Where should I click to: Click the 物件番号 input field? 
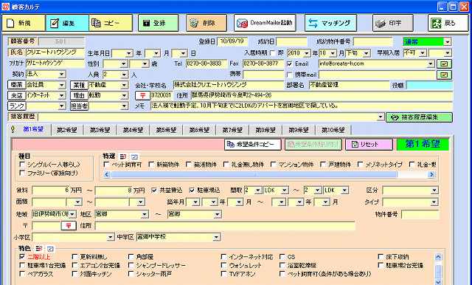(x=420, y=215)
